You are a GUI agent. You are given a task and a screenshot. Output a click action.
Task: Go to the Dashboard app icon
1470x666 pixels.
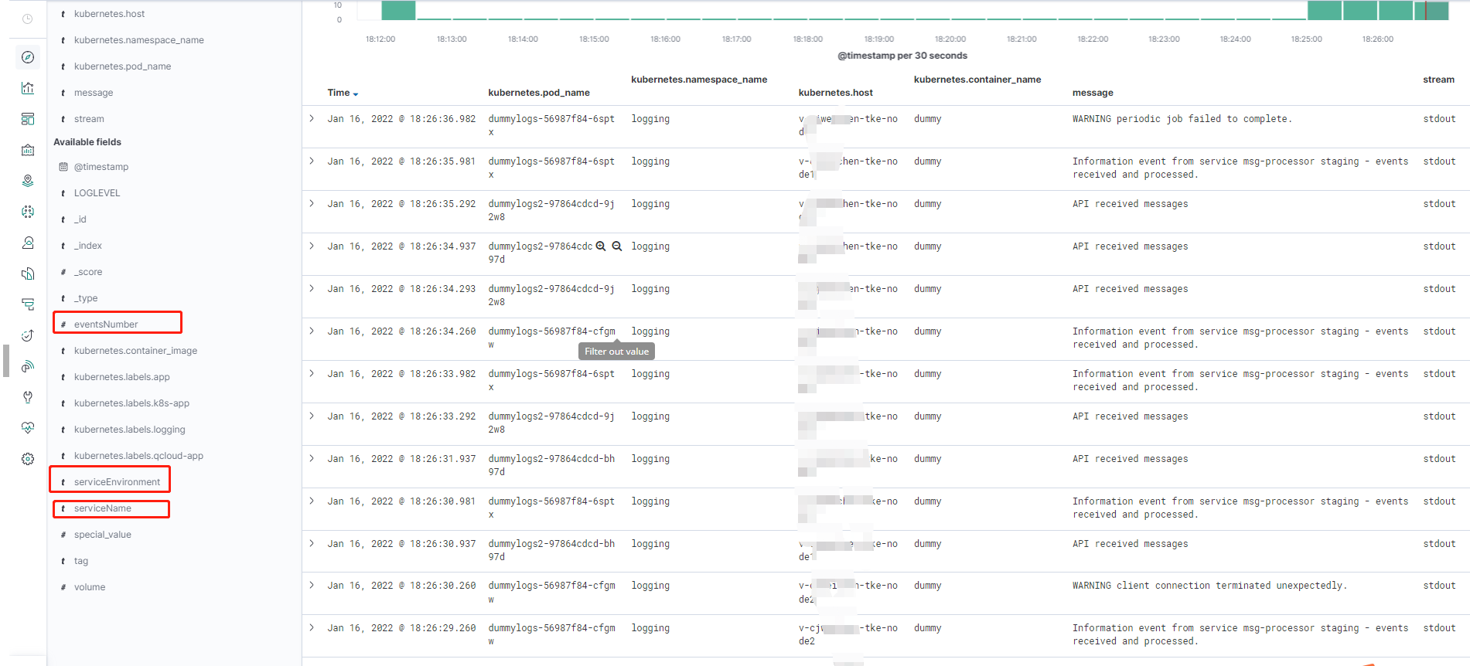28,119
